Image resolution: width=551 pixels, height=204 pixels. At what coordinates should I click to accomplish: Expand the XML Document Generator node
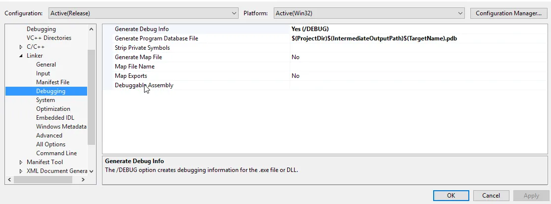tap(21, 171)
